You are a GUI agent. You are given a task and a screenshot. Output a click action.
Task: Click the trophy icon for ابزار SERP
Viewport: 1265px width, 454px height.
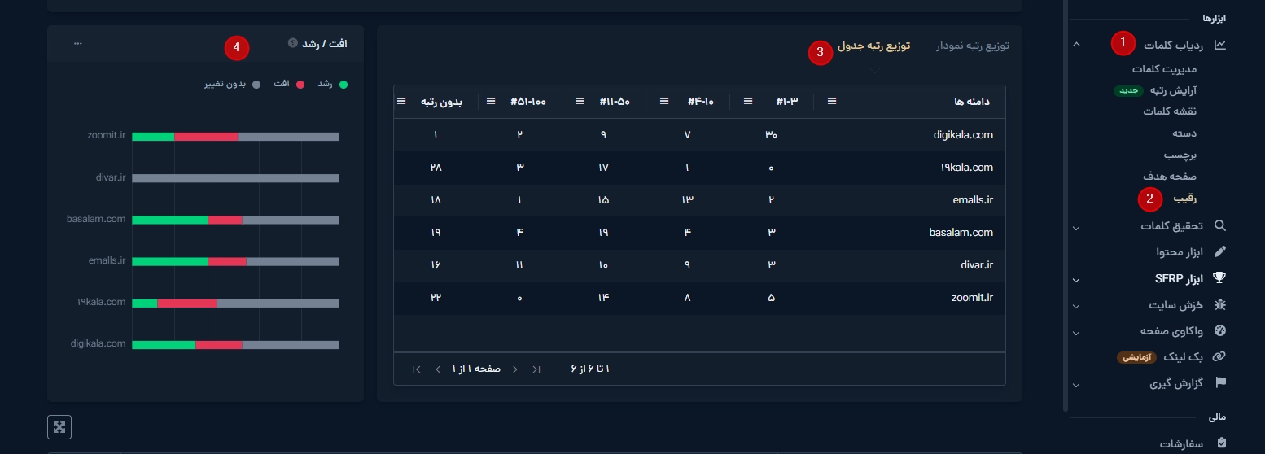tap(1219, 277)
